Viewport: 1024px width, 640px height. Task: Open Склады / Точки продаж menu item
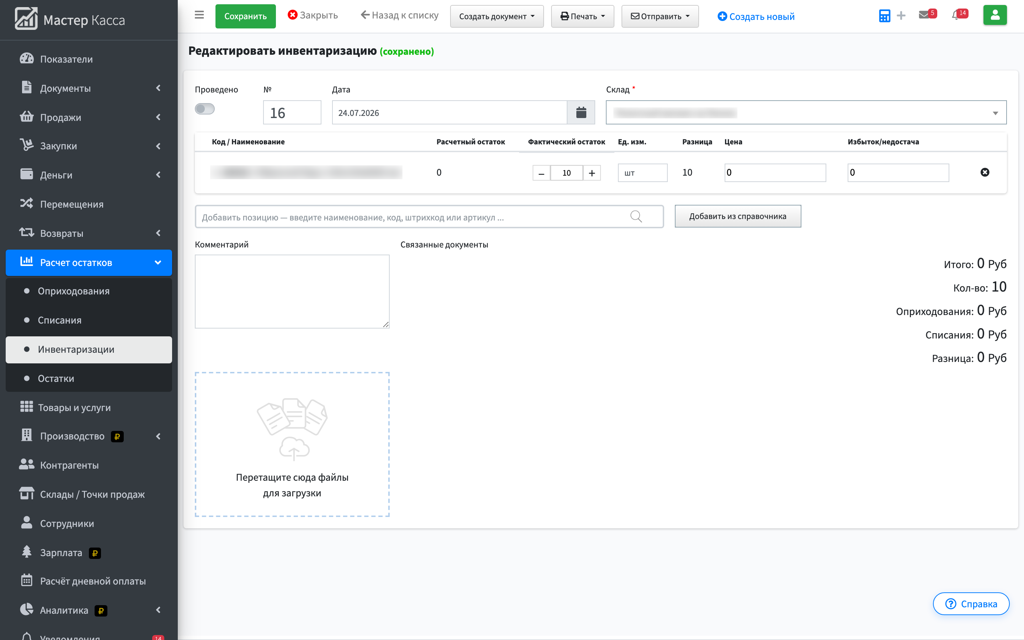pos(89,494)
